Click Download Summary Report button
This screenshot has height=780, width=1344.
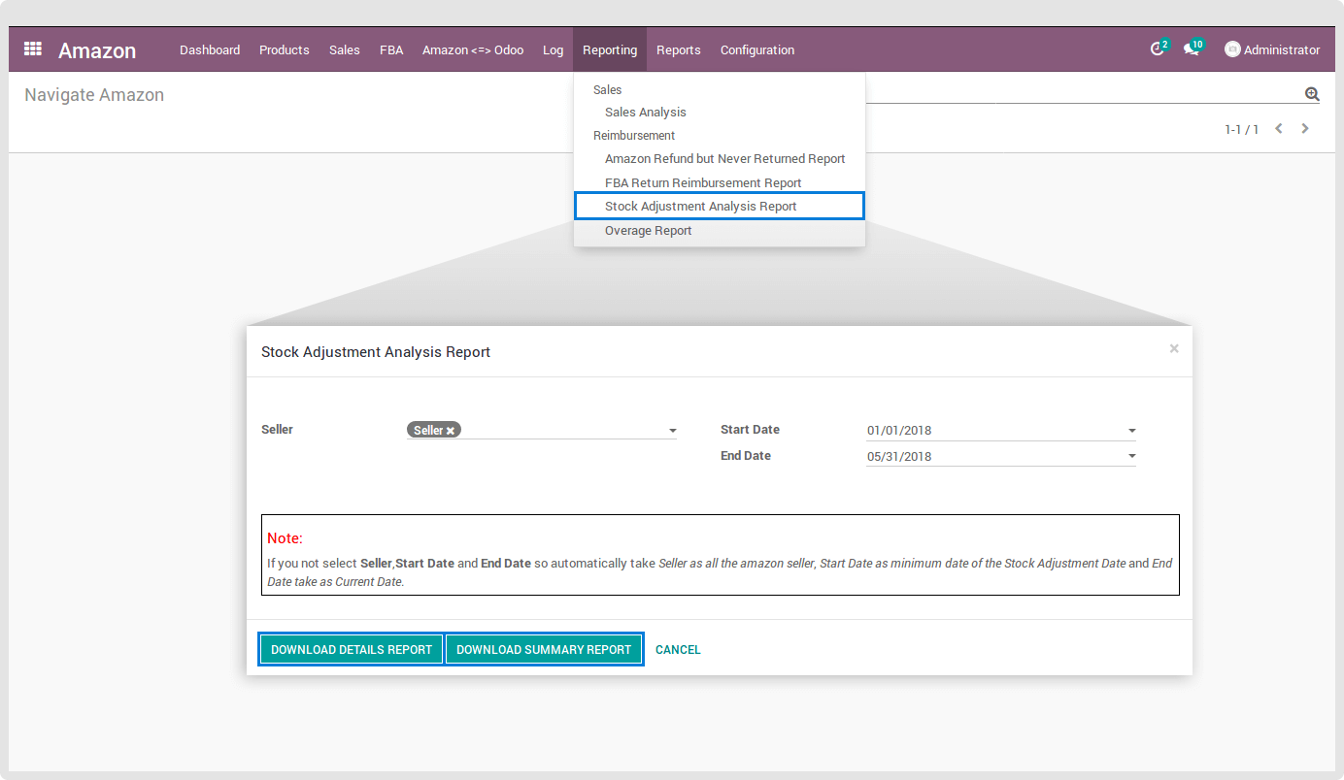544,650
